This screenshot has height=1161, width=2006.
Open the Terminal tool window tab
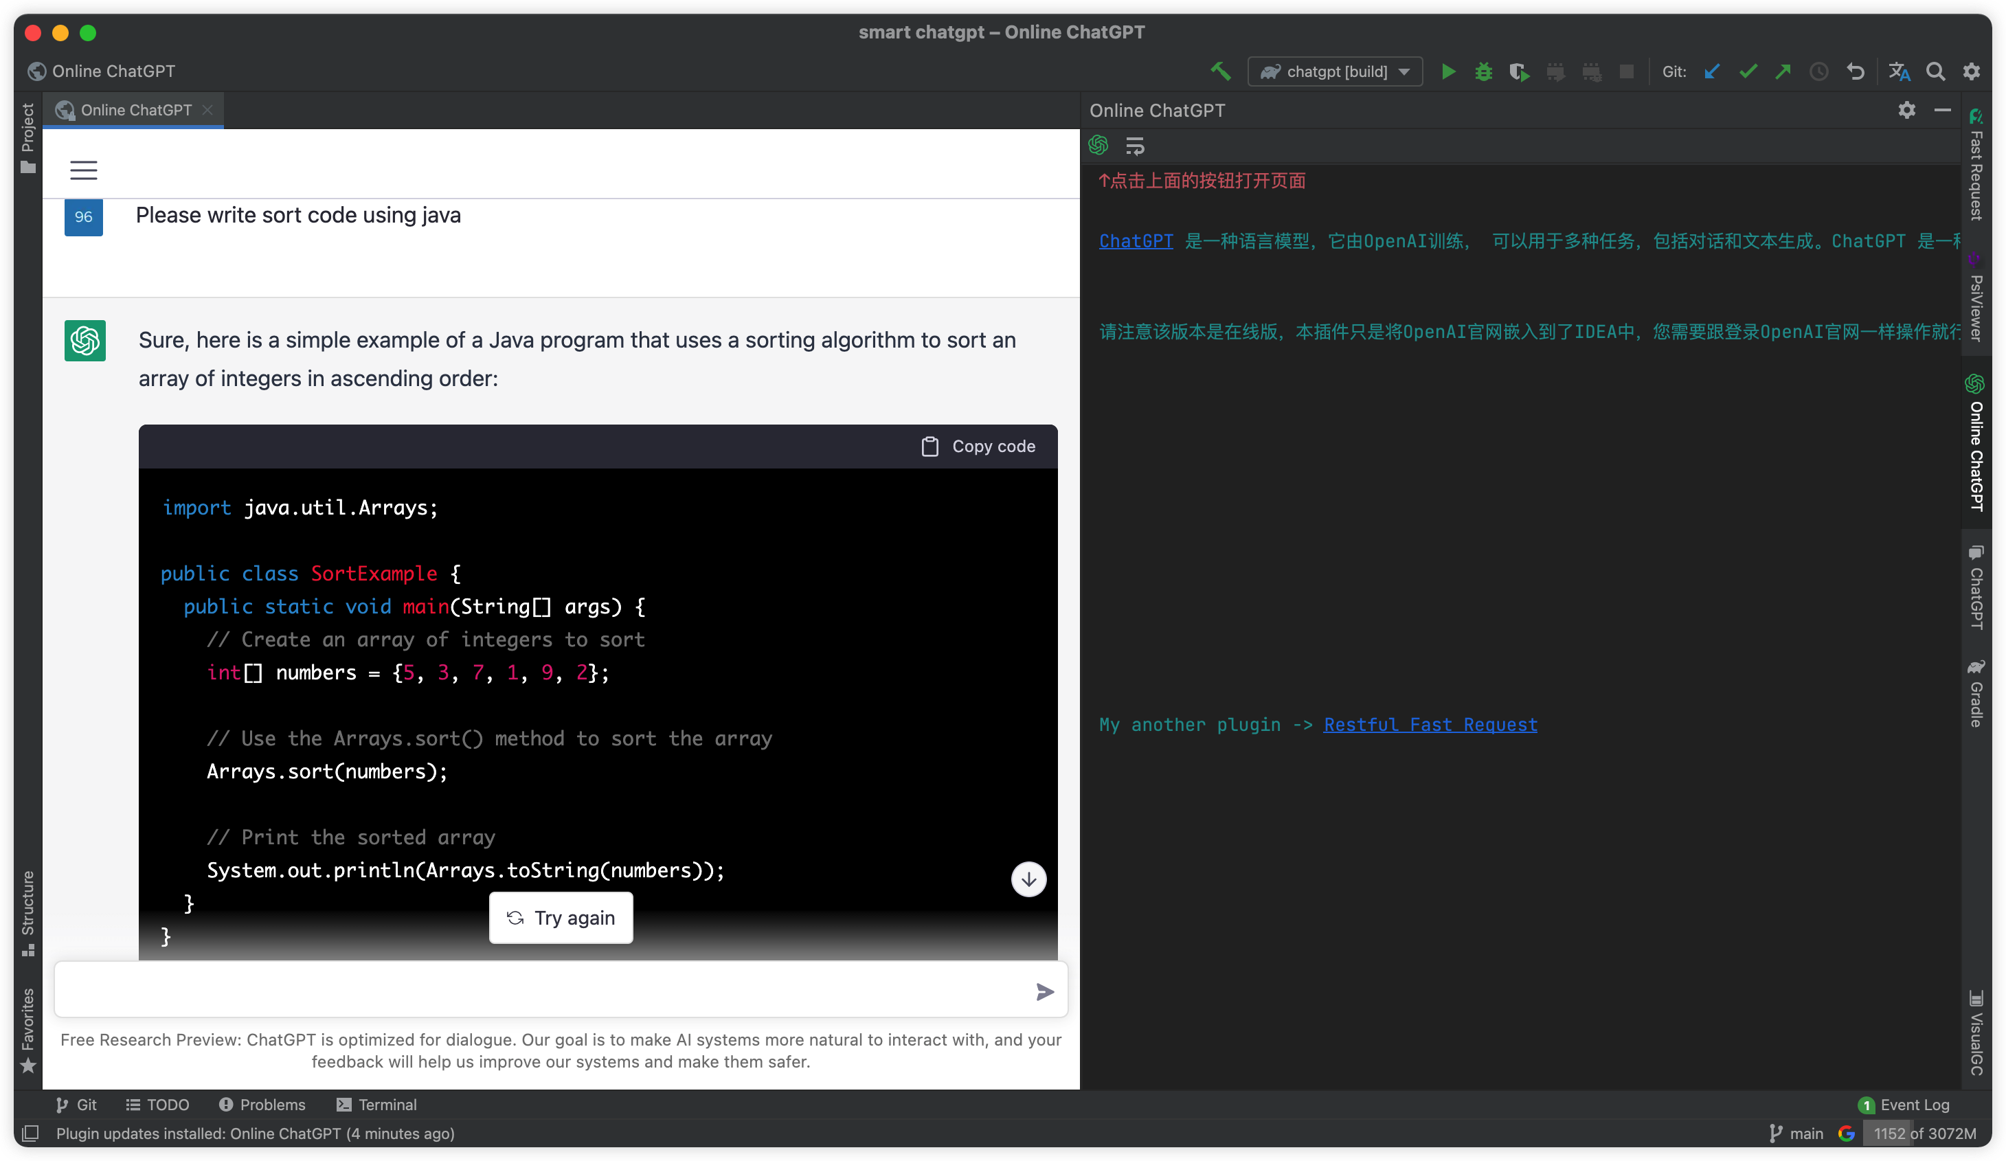(x=376, y=1105)
